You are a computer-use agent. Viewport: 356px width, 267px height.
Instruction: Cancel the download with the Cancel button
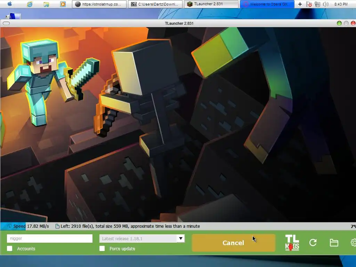click(x=233, y=243)
